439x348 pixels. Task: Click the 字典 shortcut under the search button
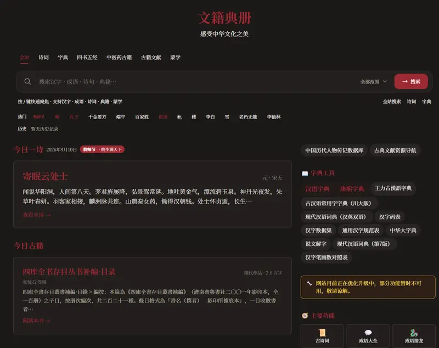pos(426,102)
